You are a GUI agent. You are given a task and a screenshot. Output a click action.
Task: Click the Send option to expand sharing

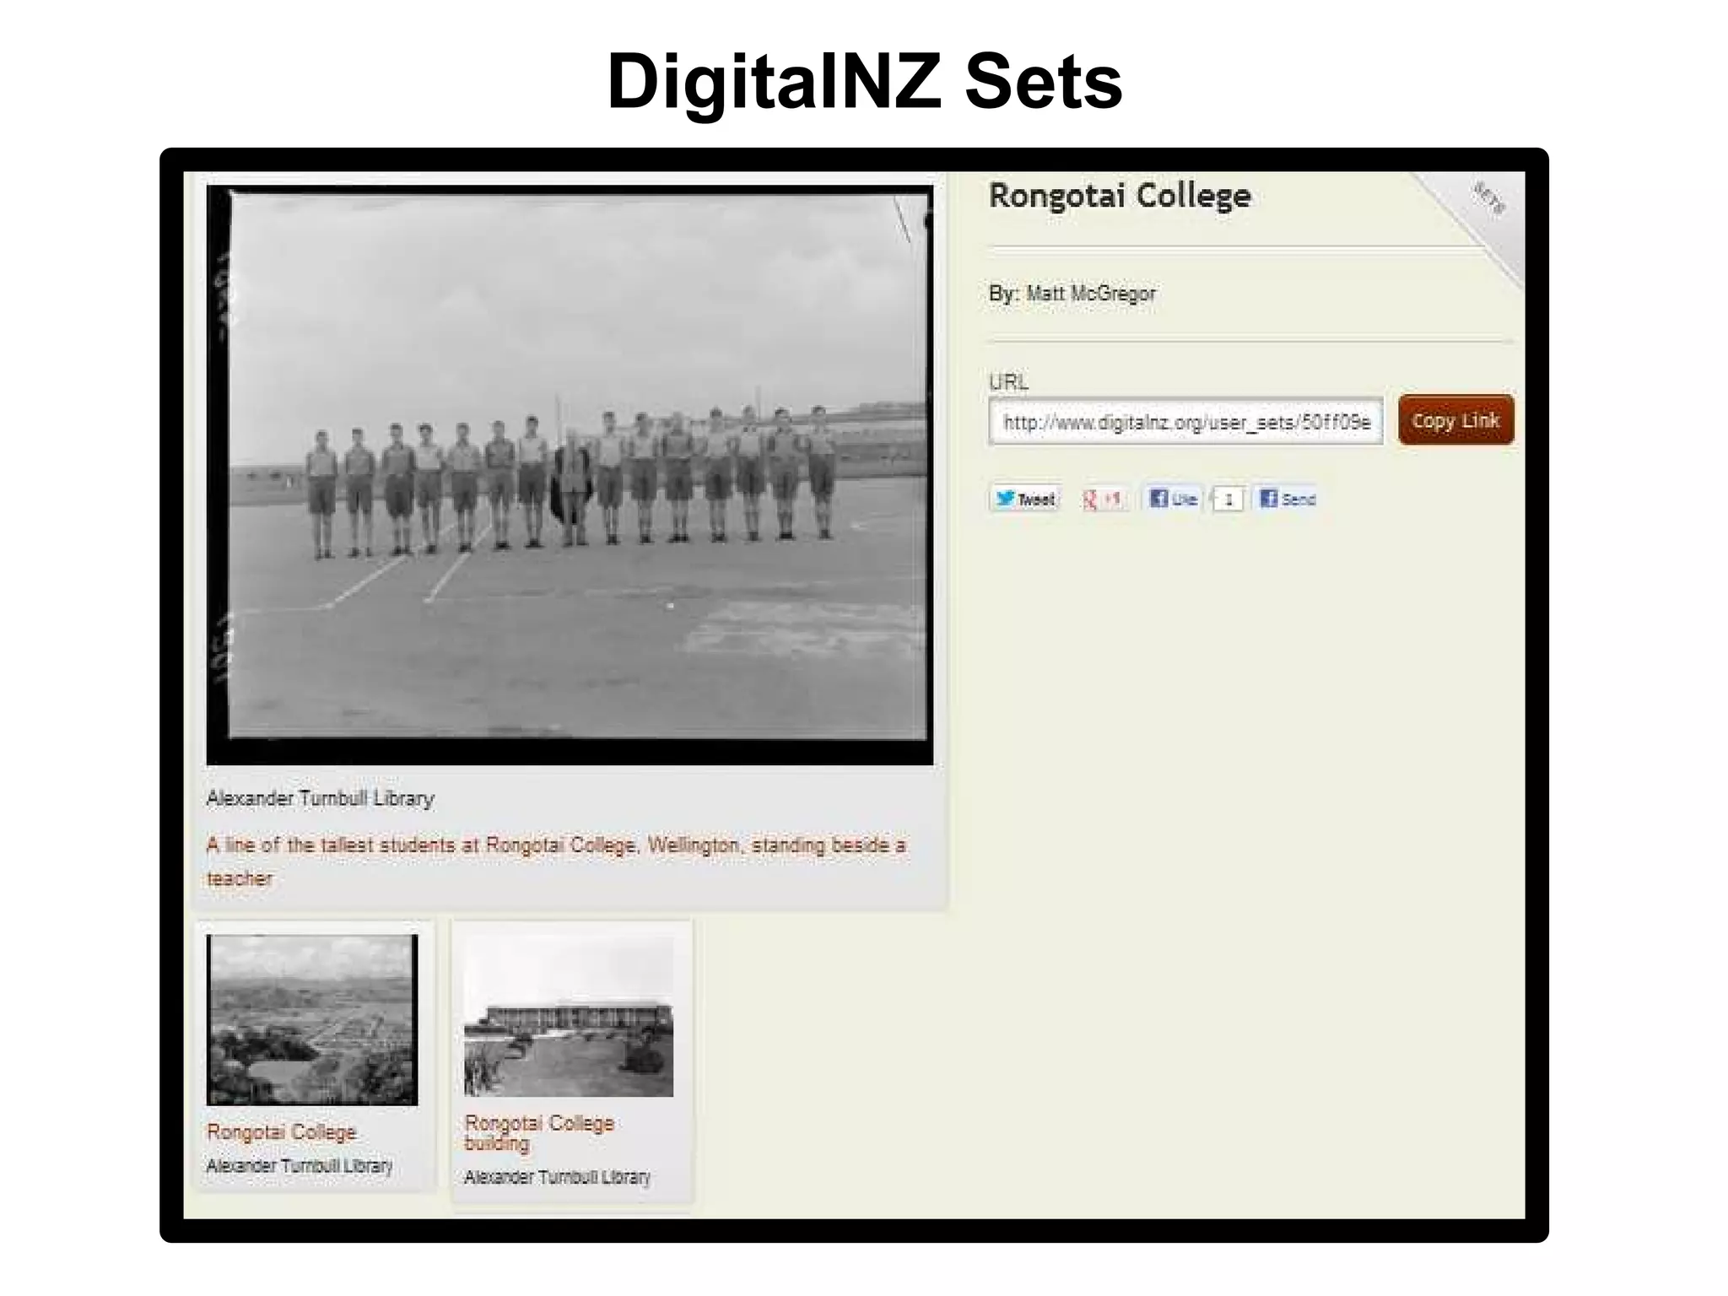(x=1284, y=499)
